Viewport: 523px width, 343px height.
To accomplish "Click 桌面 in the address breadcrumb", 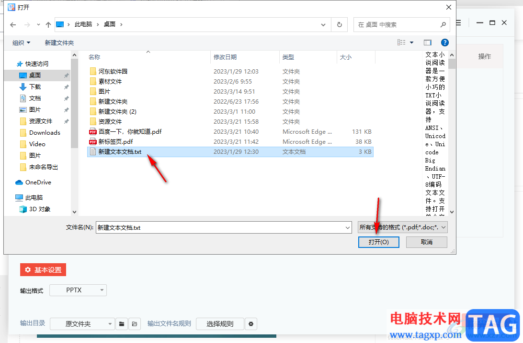I will [109, 24].
